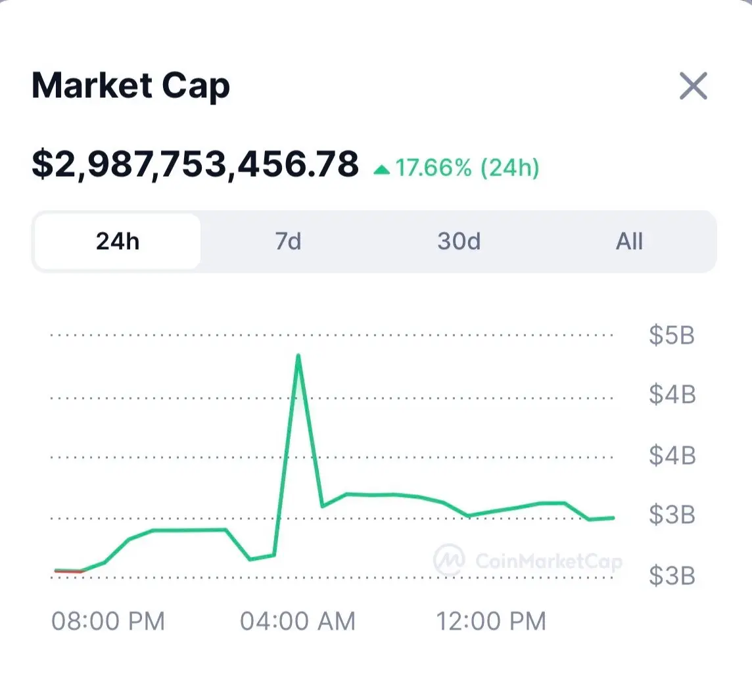
Task: Open the 30d chart tab
Action: (459, 241)
